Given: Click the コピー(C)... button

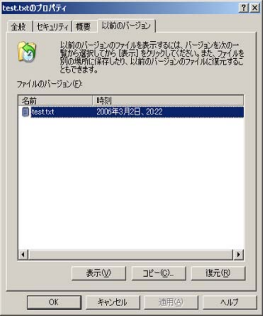Looking at the screenshot, I should [159, 273].
